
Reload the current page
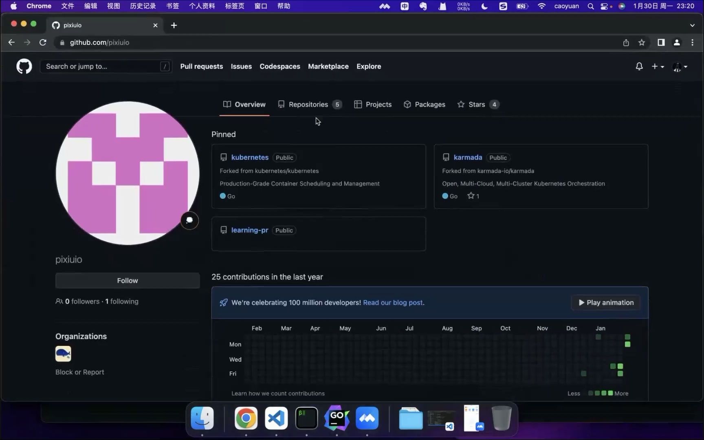[43, 42]
